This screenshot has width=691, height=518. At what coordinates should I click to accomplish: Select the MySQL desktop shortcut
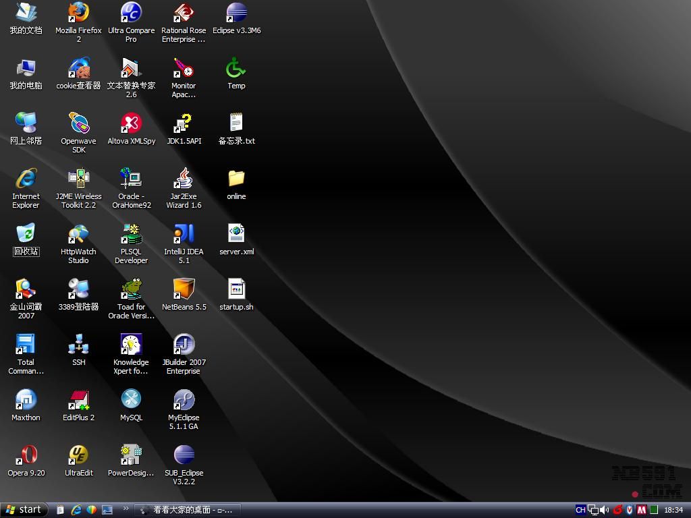(x=131, y=400)
